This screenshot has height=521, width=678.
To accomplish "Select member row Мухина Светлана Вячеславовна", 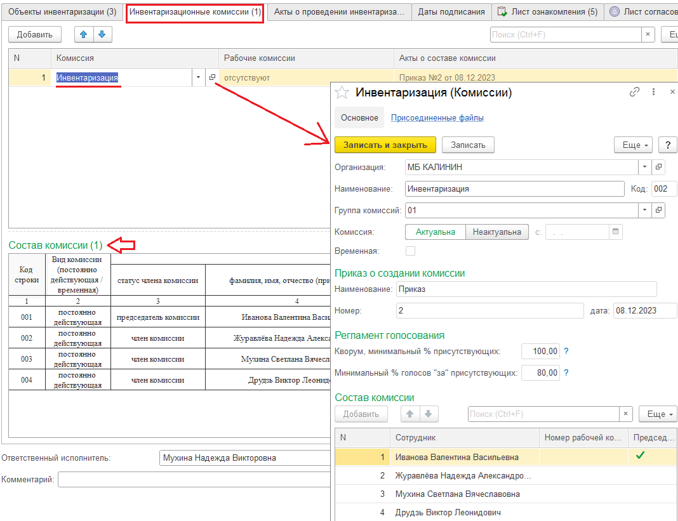I will tap(506, 494).
